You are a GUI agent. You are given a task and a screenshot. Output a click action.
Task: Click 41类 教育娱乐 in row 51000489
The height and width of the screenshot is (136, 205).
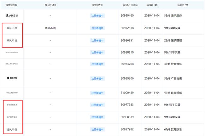click(173, 93)
